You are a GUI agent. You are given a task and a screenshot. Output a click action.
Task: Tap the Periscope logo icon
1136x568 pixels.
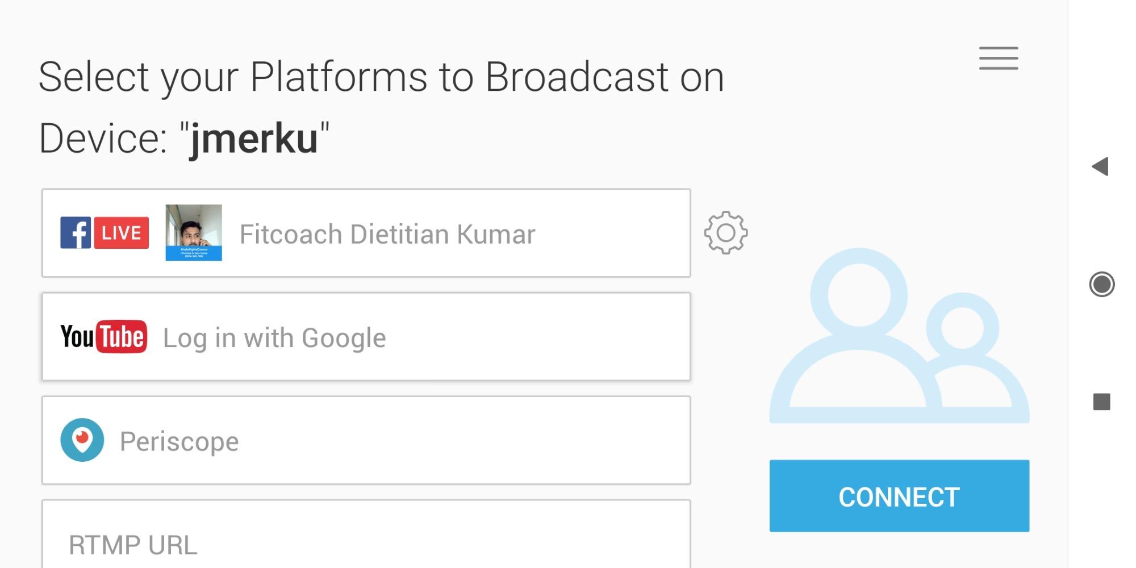[82, 440]
